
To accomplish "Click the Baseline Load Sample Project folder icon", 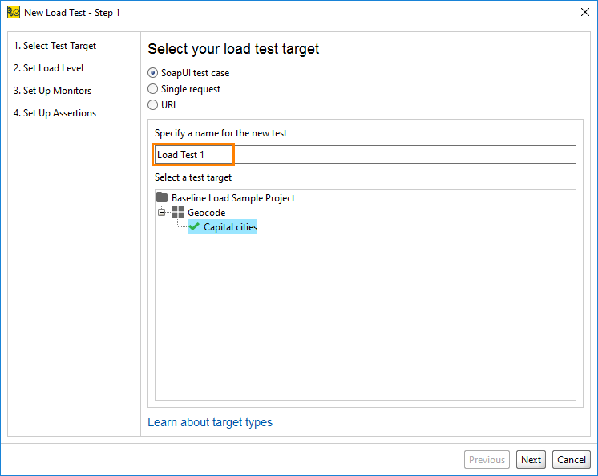I will pos(162,197).
